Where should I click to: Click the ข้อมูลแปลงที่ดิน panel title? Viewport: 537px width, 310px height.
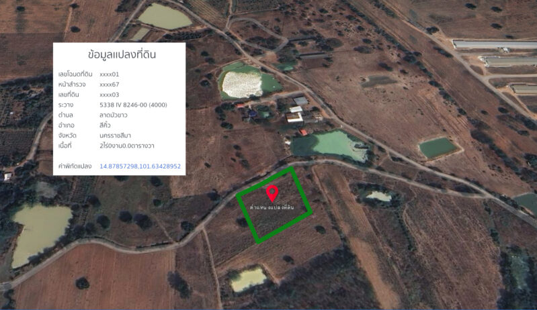point(122,54)
